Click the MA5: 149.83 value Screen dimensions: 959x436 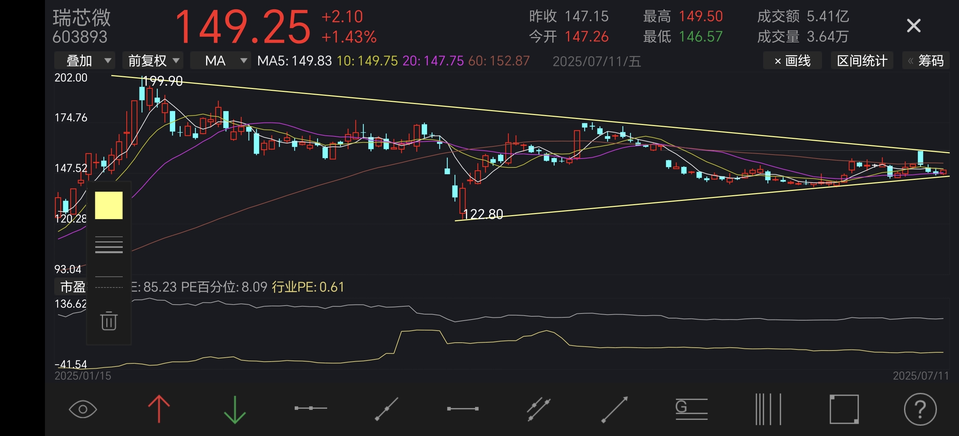[x=294, y=61]
